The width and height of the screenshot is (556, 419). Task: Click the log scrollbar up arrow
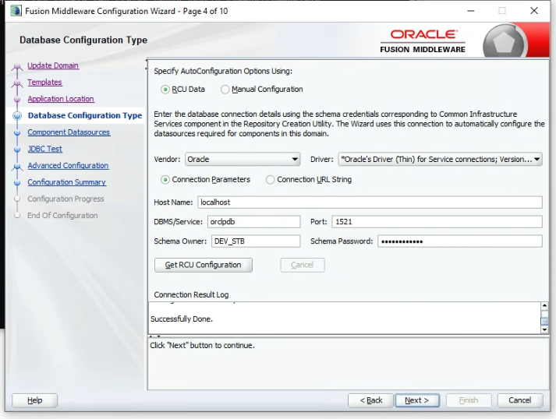click(544, 305)
